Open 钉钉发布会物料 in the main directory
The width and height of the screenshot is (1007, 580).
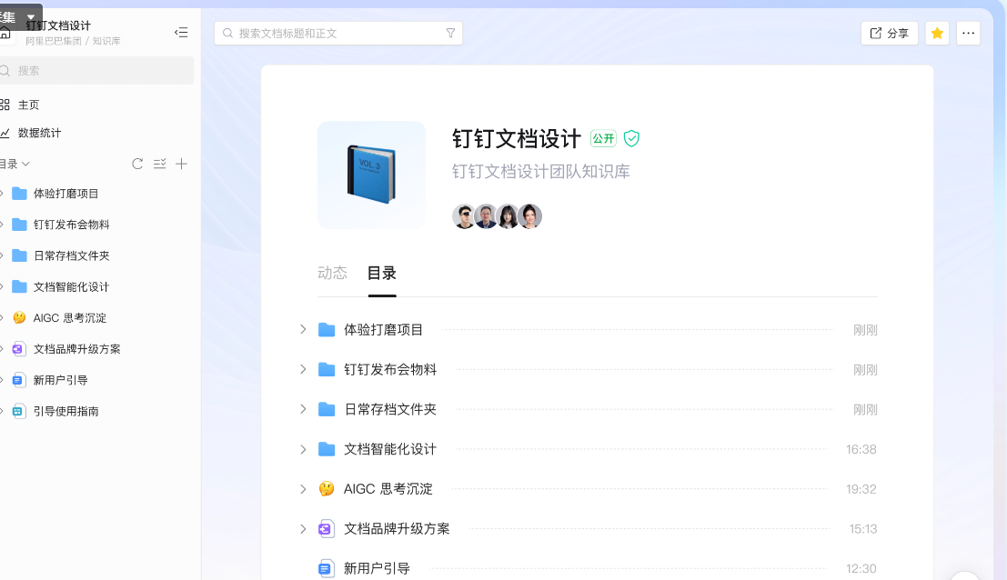click(x=390, y=370)
